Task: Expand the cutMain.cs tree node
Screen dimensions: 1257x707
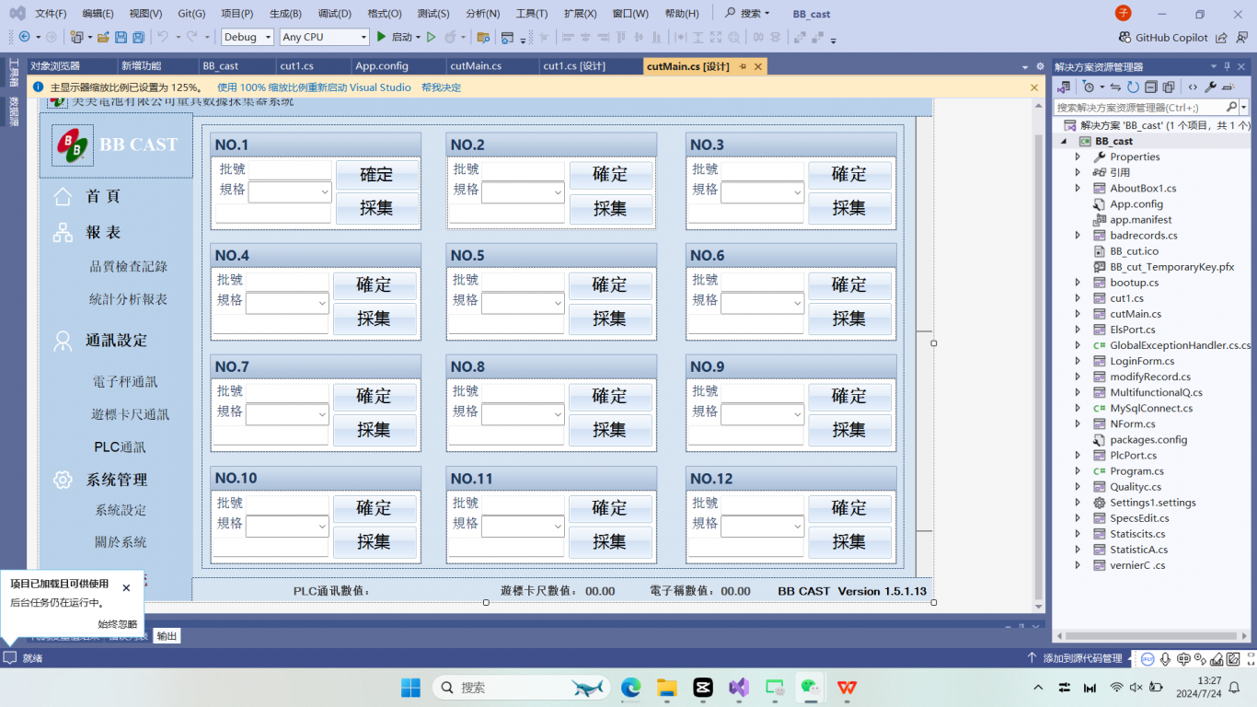Action: point(1078,314)
